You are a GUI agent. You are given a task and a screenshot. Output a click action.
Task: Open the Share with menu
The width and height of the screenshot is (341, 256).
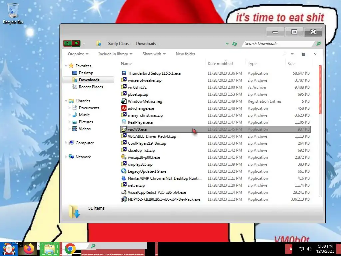click(154, 54)
